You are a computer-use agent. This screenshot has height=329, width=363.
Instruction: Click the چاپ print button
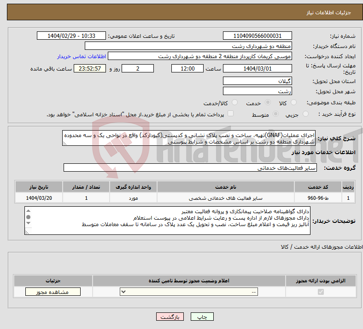click(202, 317)
